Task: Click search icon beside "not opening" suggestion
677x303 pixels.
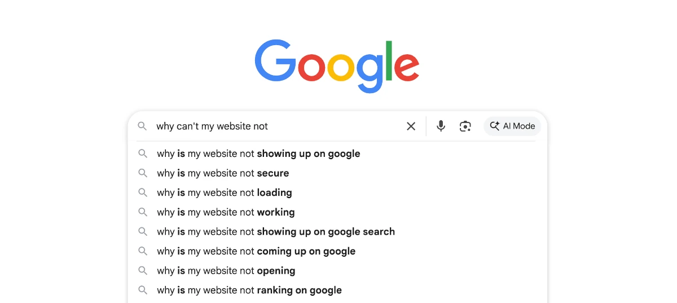Action: tap(143, 271)
